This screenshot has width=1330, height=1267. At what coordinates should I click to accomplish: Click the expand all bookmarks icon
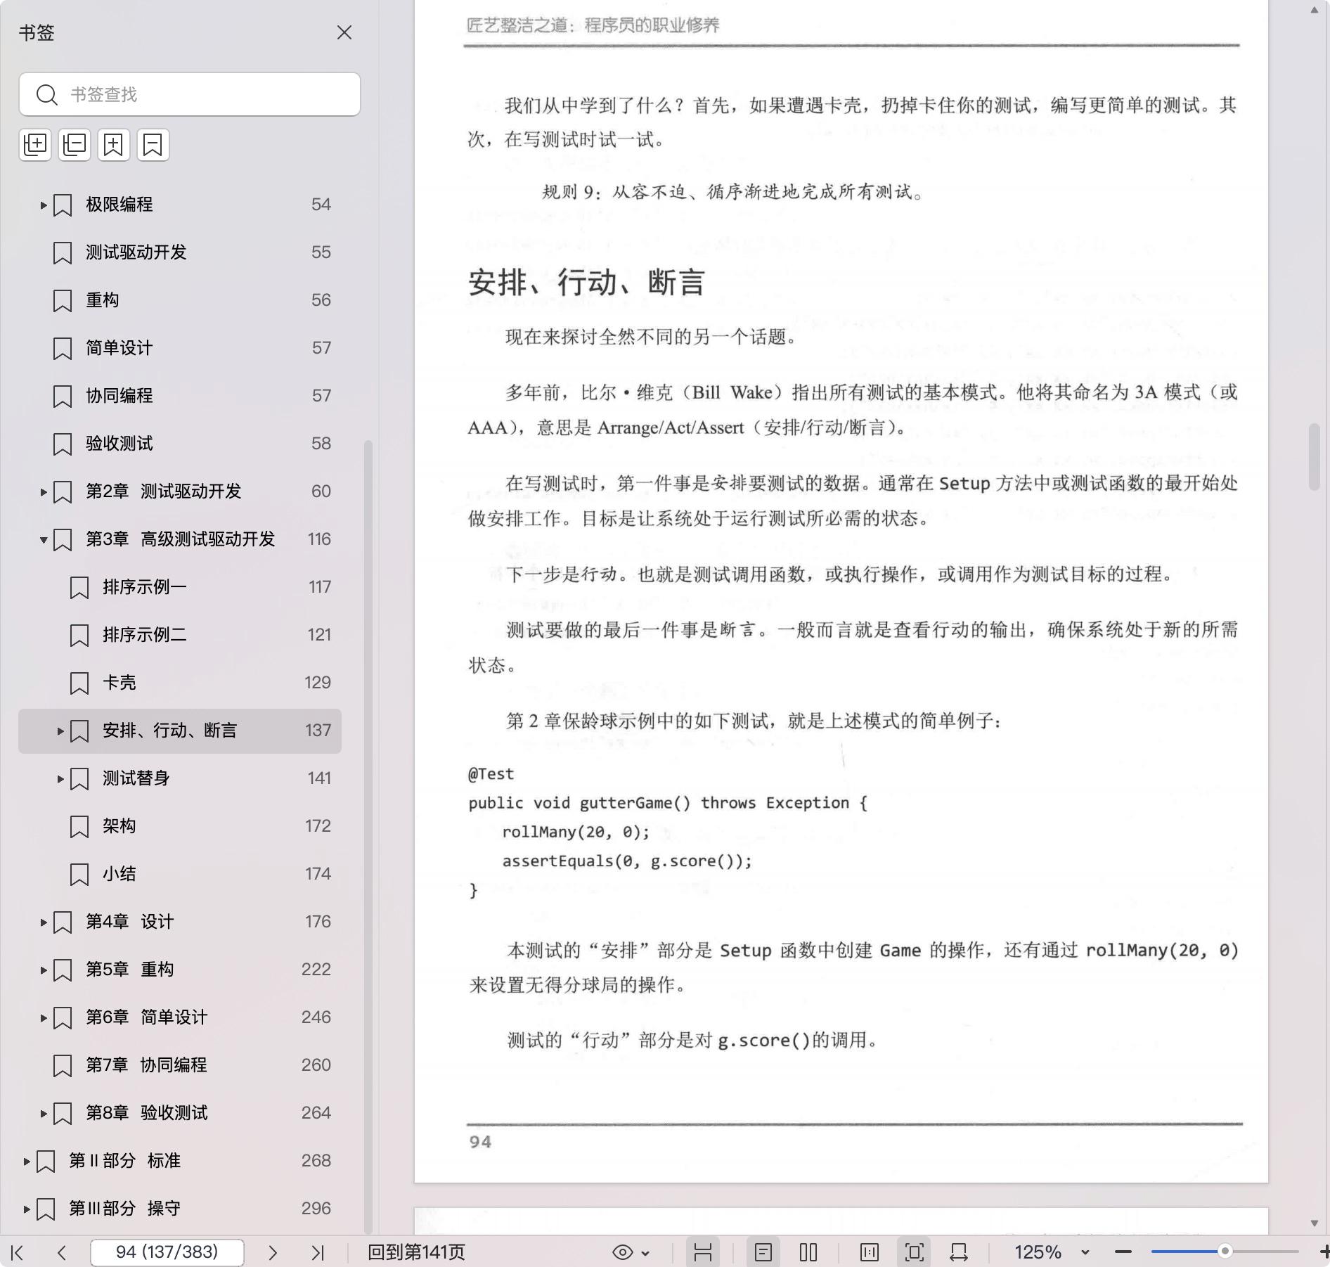pyautogui.click(x=35, y=145)
